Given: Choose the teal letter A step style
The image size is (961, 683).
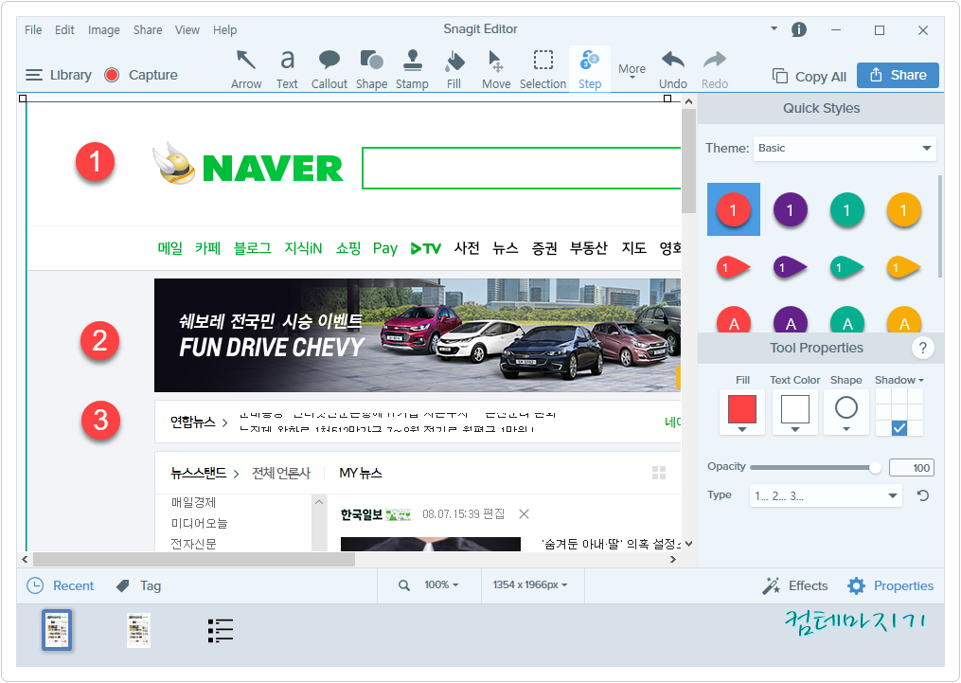Looking at the screenshot, I should [x=847, y=320].
